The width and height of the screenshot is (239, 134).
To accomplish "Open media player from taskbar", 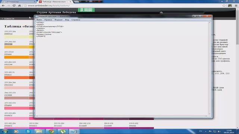I will pyautogui.click(x=16, y=131).
